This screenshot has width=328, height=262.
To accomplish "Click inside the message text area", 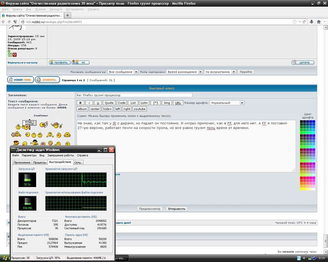I will [x=186, y=146].
